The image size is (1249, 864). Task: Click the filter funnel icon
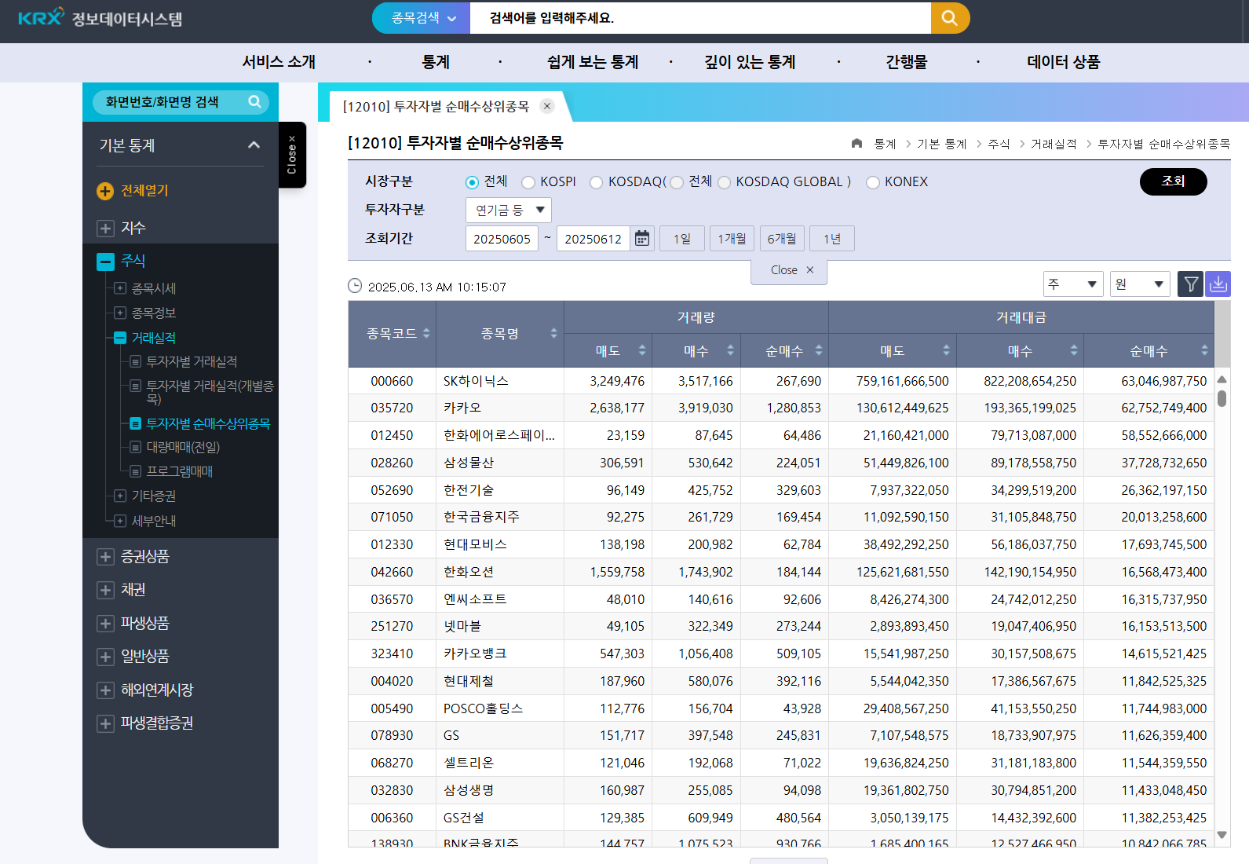(x=1191, y=284)
